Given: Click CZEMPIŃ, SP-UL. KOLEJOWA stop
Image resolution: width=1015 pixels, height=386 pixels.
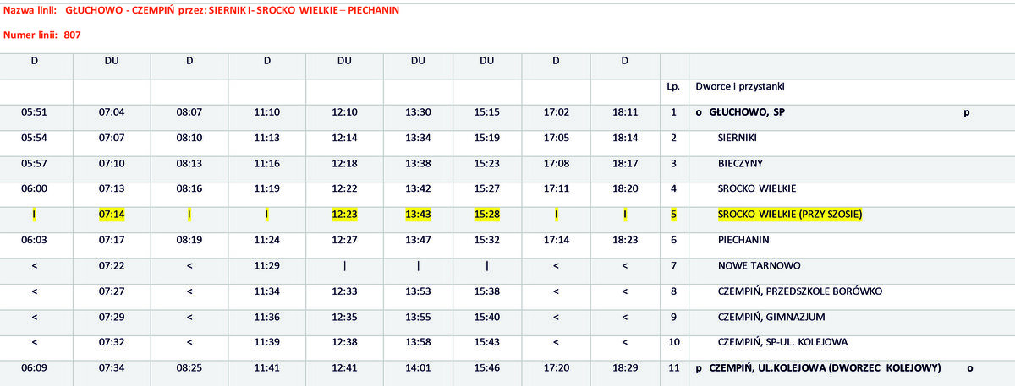Looking at the screenshot, I should [x=782, y=342].
